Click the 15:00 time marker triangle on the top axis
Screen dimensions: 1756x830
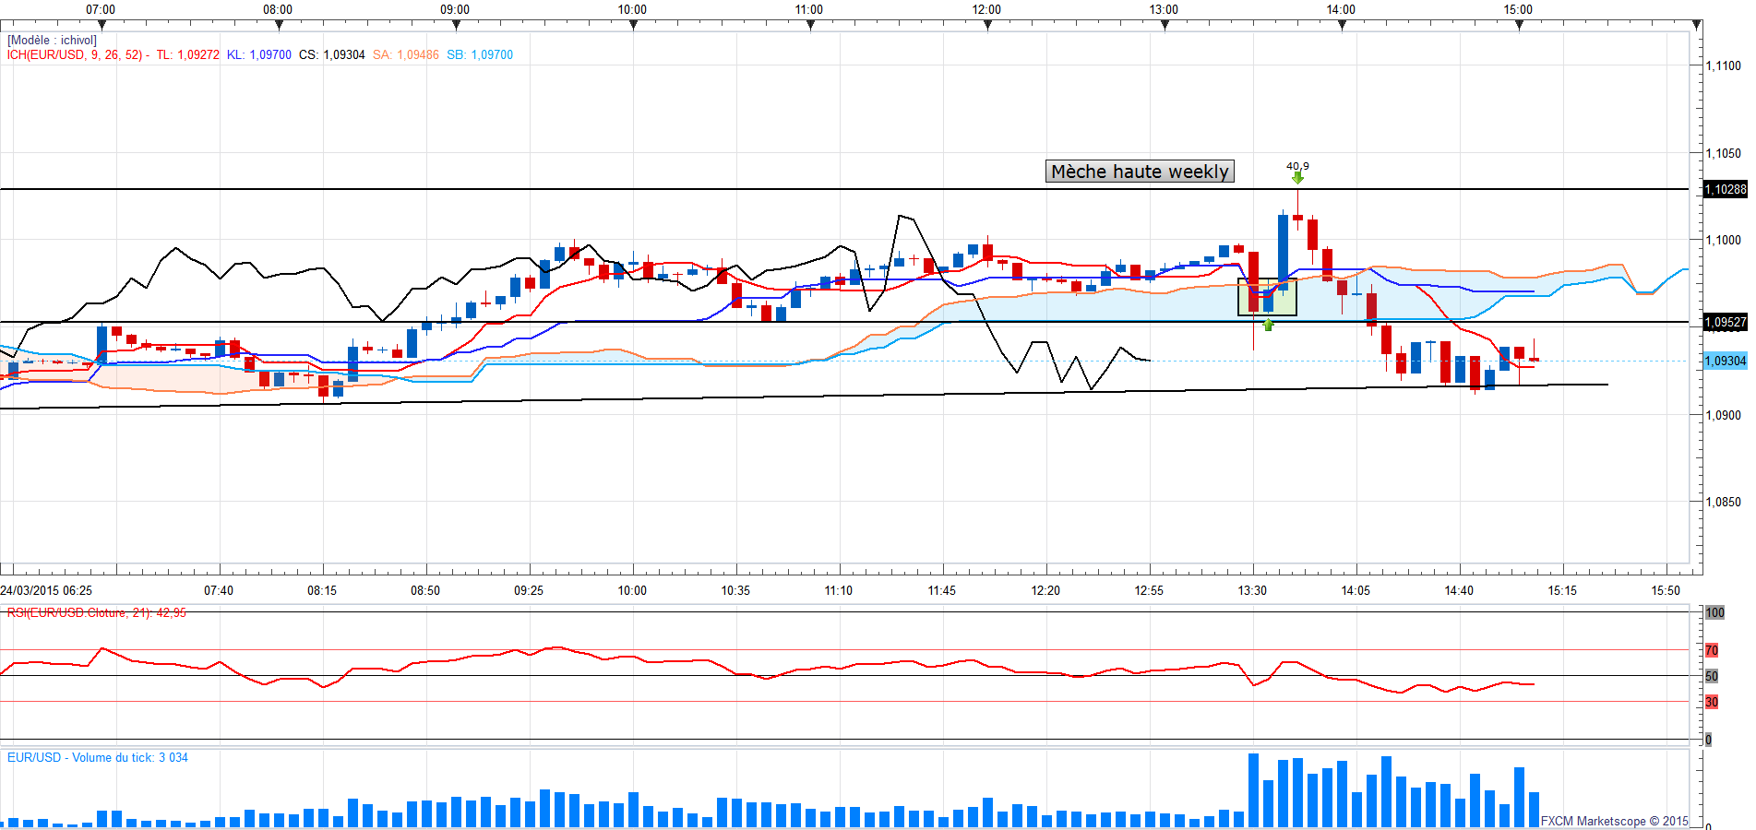pos(1519,25)
